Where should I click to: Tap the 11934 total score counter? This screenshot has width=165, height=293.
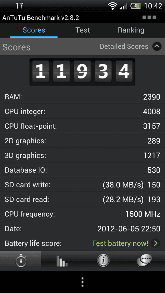[82, 72]
